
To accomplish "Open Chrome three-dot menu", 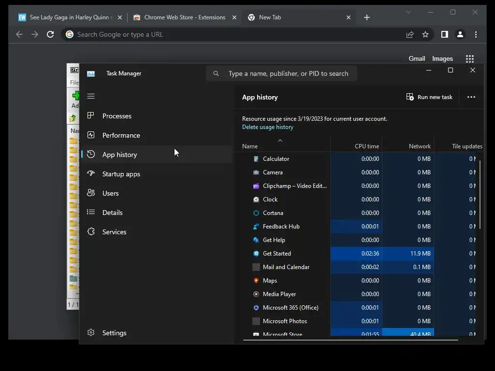I will tap(476, 34).
